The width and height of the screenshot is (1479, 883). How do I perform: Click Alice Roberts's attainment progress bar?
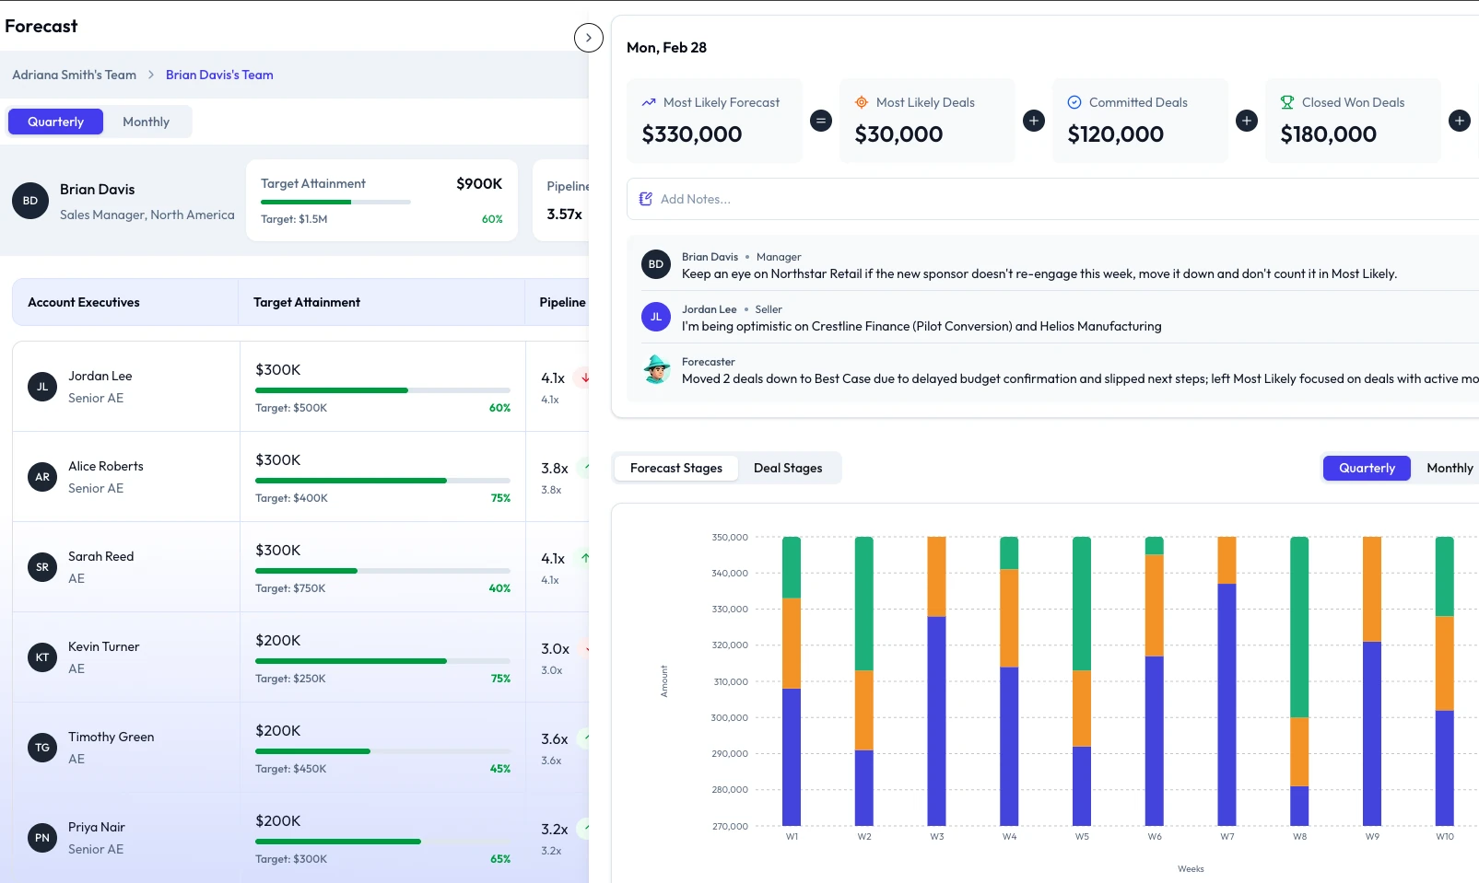(x=382, y=481)
